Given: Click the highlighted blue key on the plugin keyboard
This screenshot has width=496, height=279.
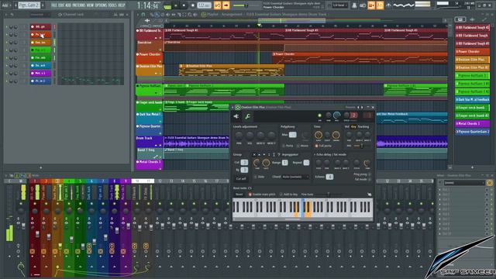Looking at the screenshot, I should tap(303, 208).
